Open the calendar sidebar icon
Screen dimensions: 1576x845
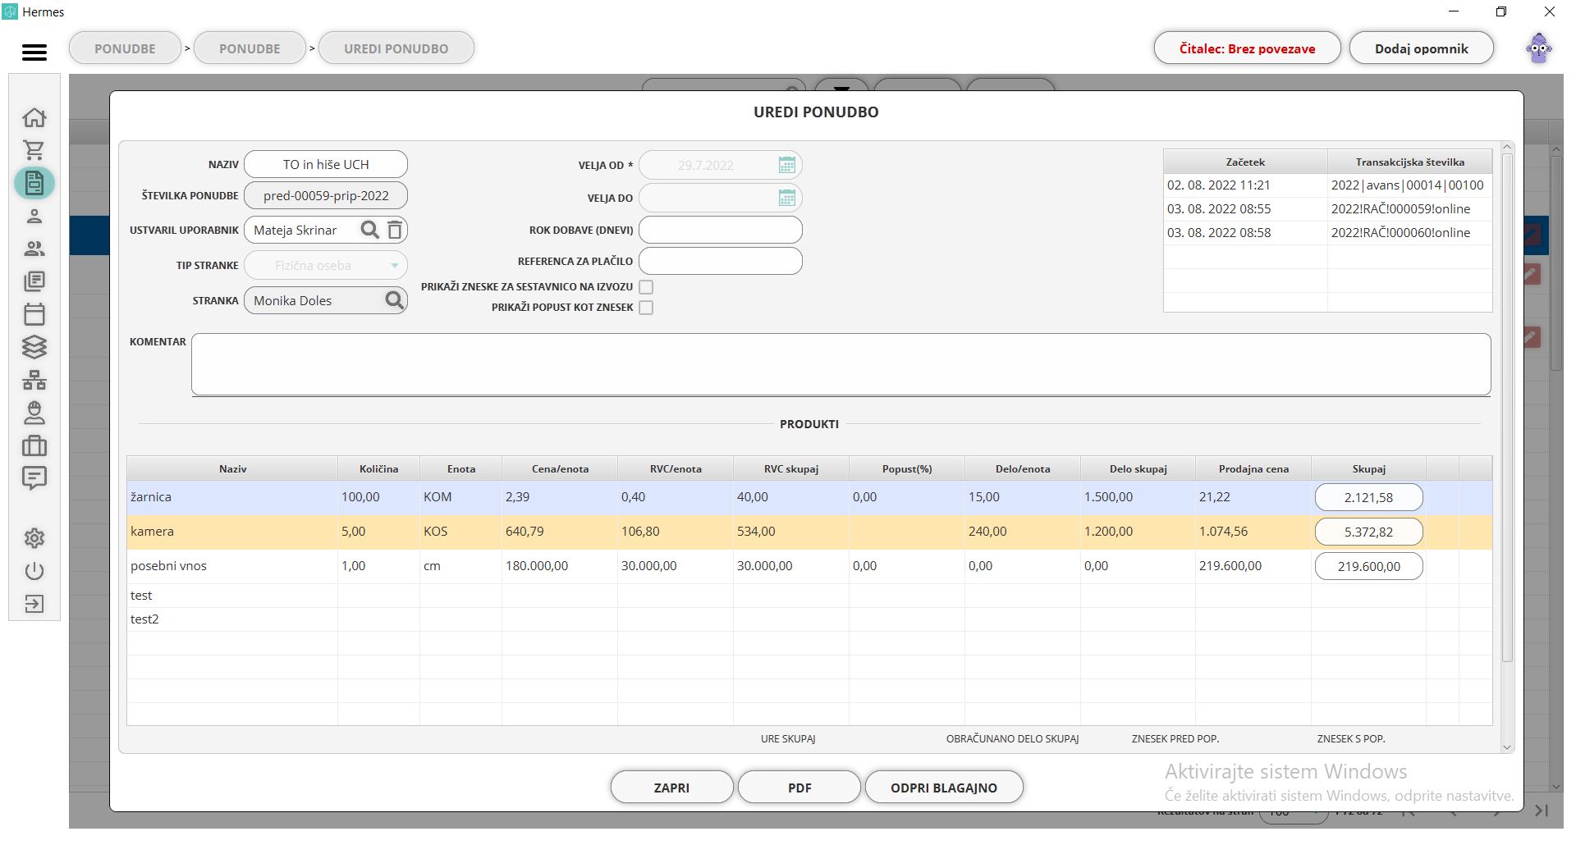click(x=34, y=314)
